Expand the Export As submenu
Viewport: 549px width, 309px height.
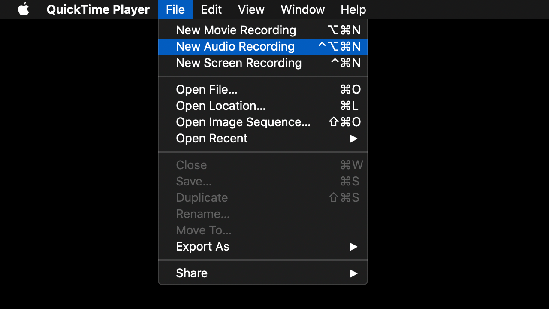(263, 247)
